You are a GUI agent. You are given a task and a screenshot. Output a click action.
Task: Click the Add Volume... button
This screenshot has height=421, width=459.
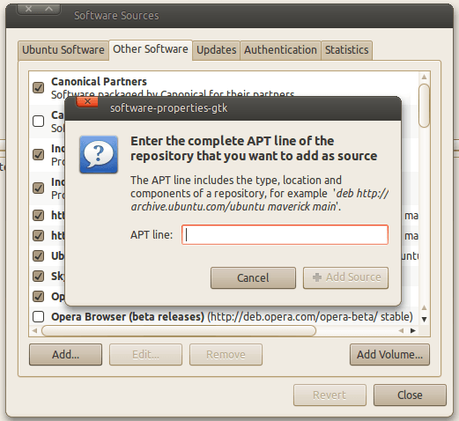pos(389,355)
